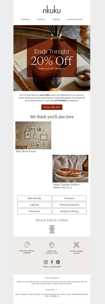The width and height of the screenshot is (105, 304).
Task: Open the Facebook icon
Action: [52, 262]
